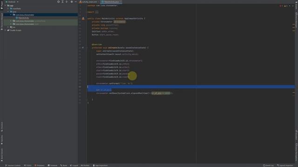Click the expand all icon in project panel
This screenshot has width=298, height=167.
click(x=62, y=2)
